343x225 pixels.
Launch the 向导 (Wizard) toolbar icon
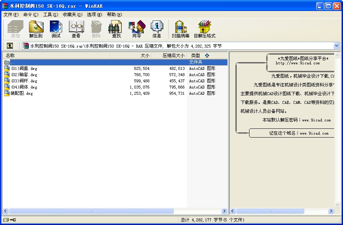(x=136, y=29)
